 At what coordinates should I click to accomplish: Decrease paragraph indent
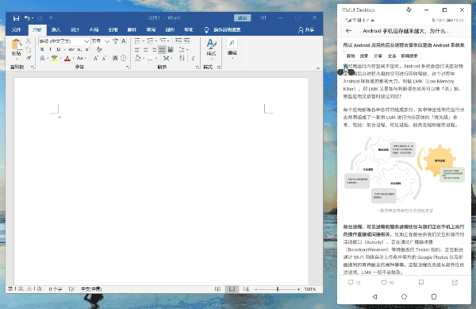pos(178,41)
